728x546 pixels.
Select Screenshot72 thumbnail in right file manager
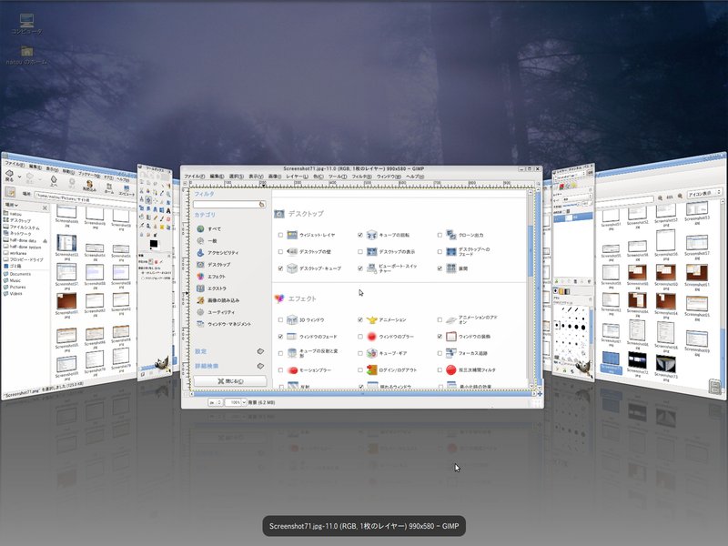click(638, 359)
